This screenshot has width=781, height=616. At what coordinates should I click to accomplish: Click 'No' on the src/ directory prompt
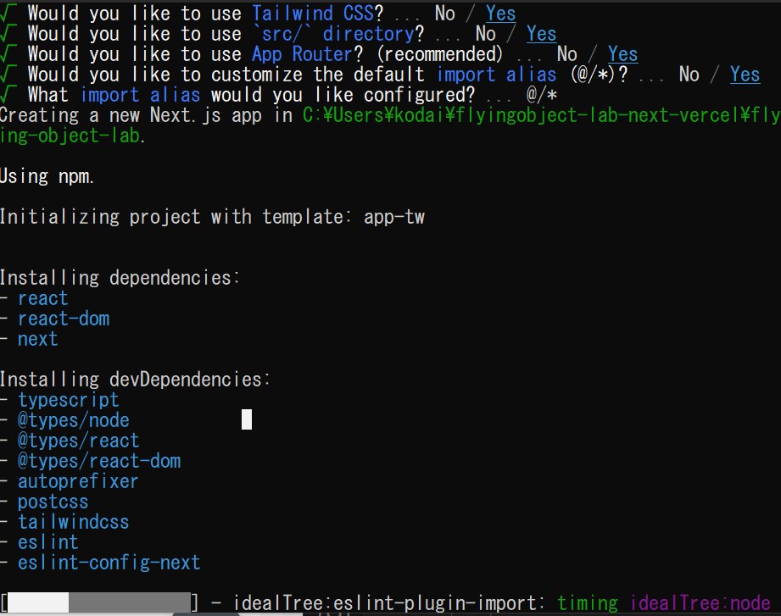tap(486, 34)
